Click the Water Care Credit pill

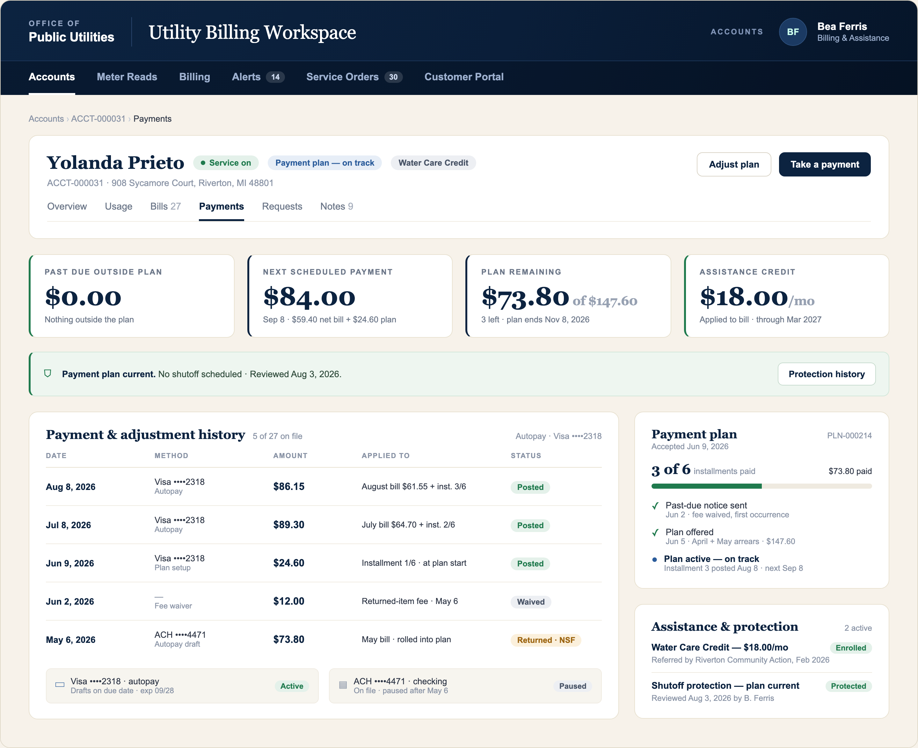(x=433, y=163)
